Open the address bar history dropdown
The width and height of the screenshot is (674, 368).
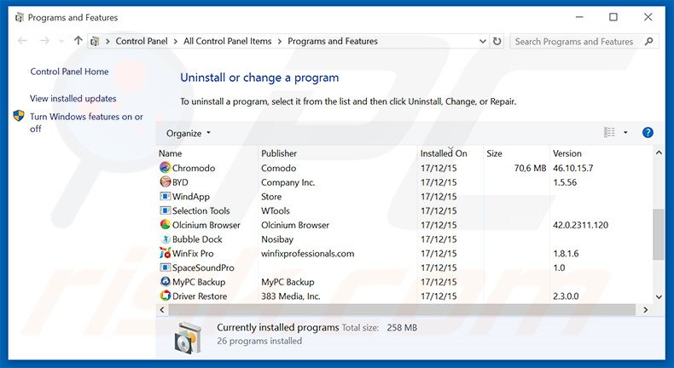[483, 41]
